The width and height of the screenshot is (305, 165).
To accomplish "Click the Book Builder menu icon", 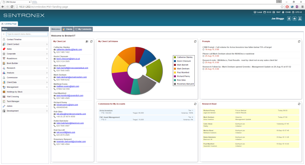I will pos(4,63).
